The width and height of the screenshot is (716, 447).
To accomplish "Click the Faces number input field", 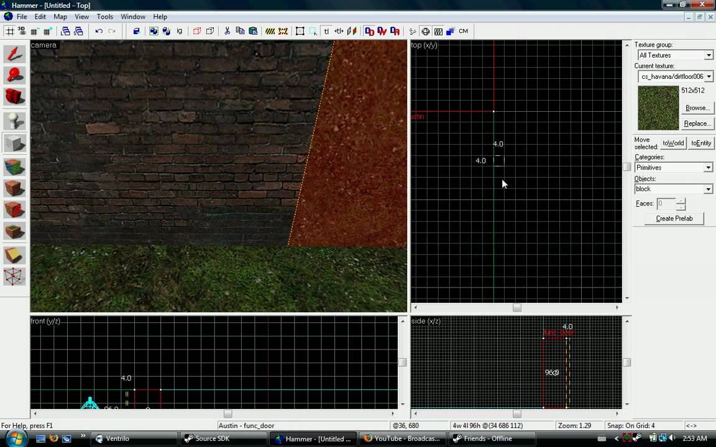I will pos(666,204).
